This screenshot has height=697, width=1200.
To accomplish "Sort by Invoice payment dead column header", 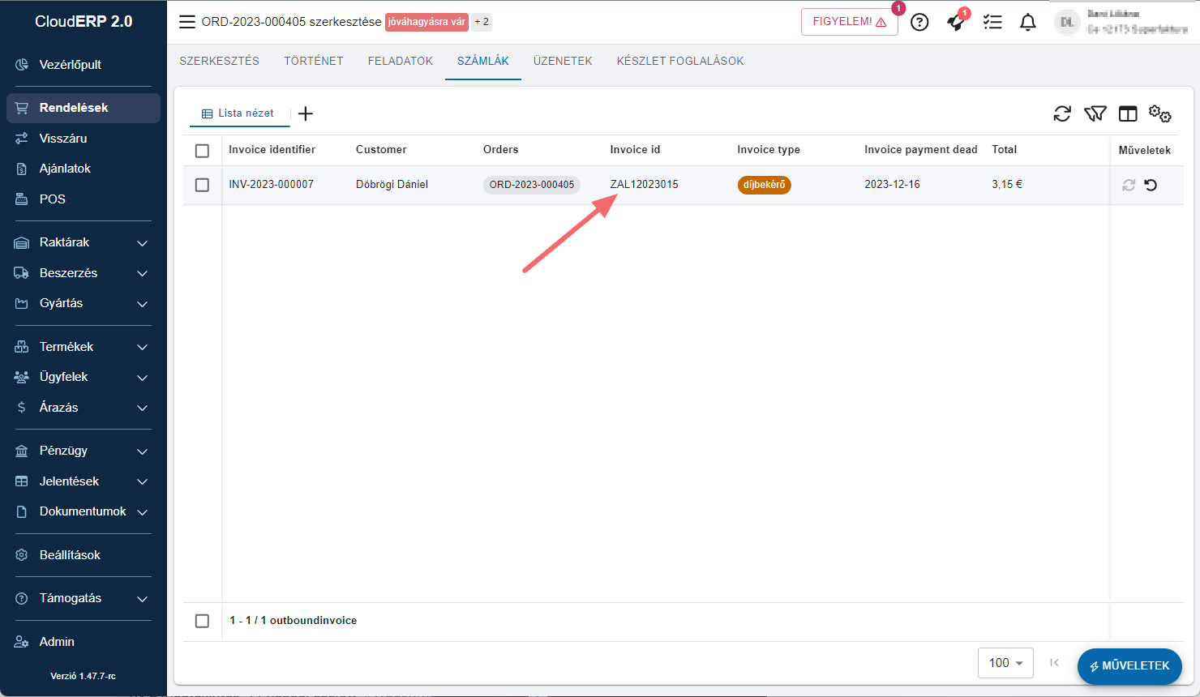I will point(920,150).
